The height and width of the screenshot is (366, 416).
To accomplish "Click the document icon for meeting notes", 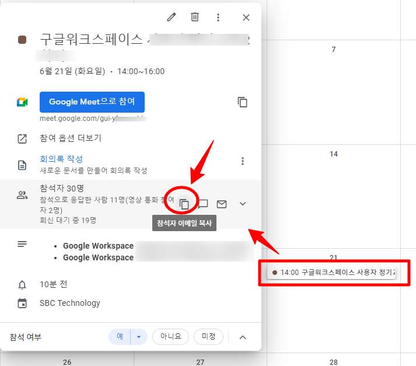I will (x=22, y=165).
